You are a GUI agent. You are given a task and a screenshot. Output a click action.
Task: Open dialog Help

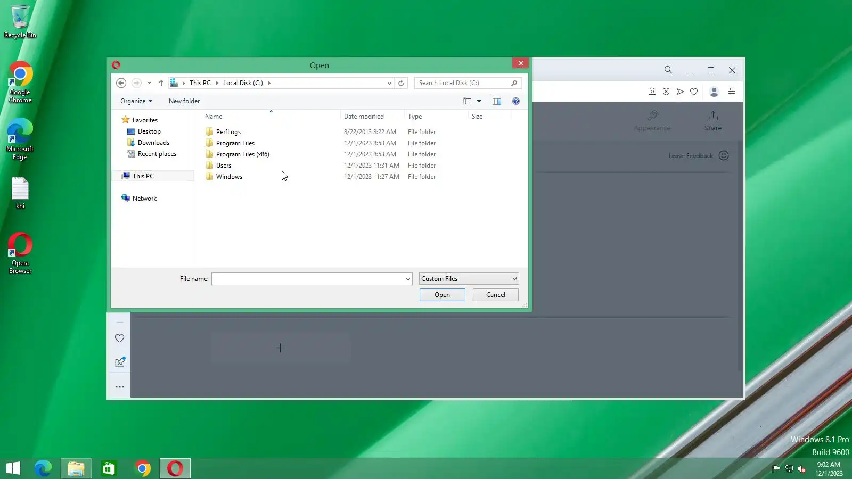pyautogui.click(x=515, y=101)
